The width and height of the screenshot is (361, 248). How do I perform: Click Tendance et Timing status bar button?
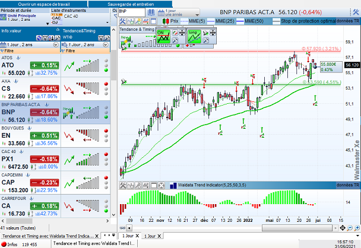coord(94,243)
